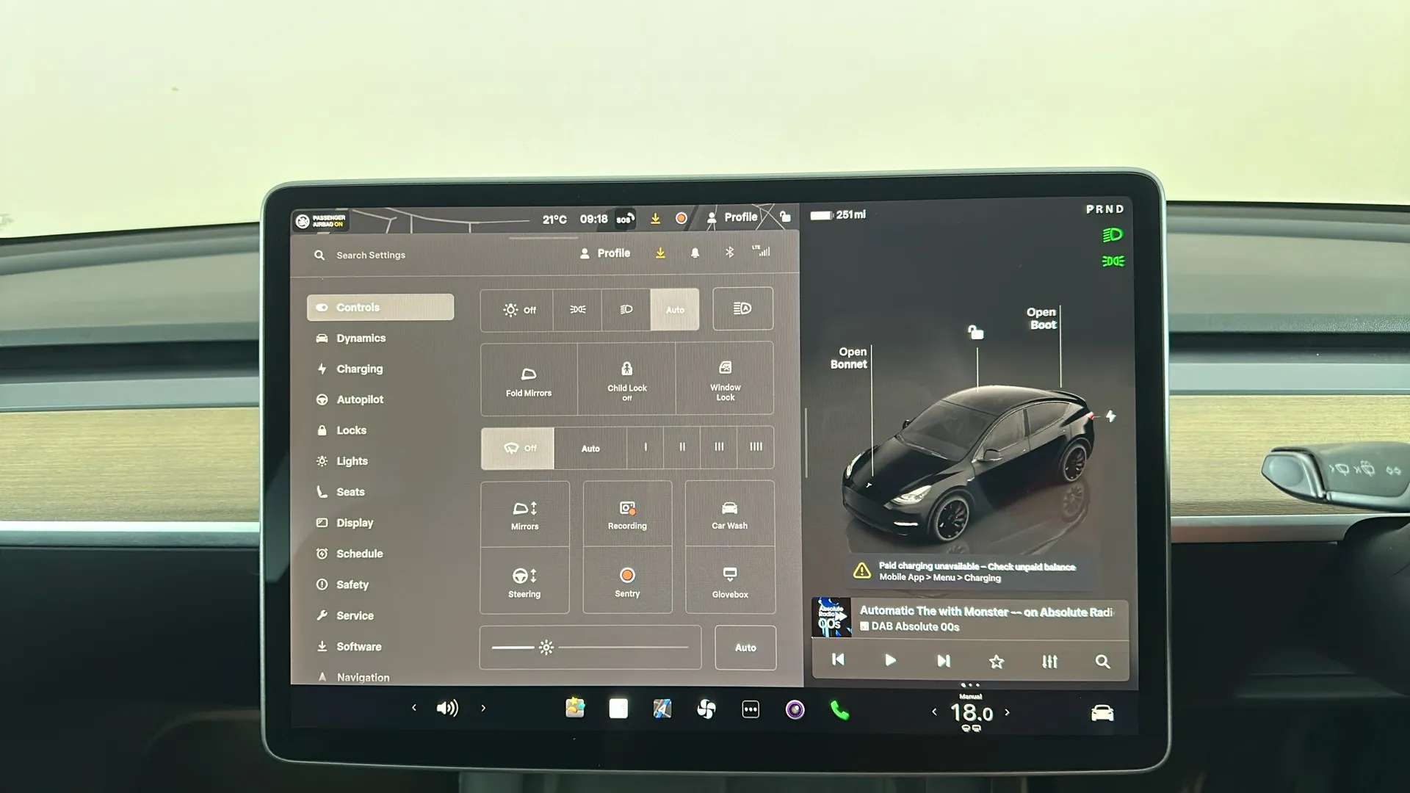Viewport: 1410px width, 793px height.
Task: Adjust display brightness slider
Action: point(590,648)
